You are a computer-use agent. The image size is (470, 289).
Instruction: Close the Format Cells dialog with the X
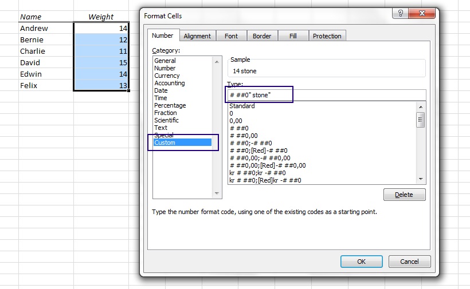coord(422,13)
